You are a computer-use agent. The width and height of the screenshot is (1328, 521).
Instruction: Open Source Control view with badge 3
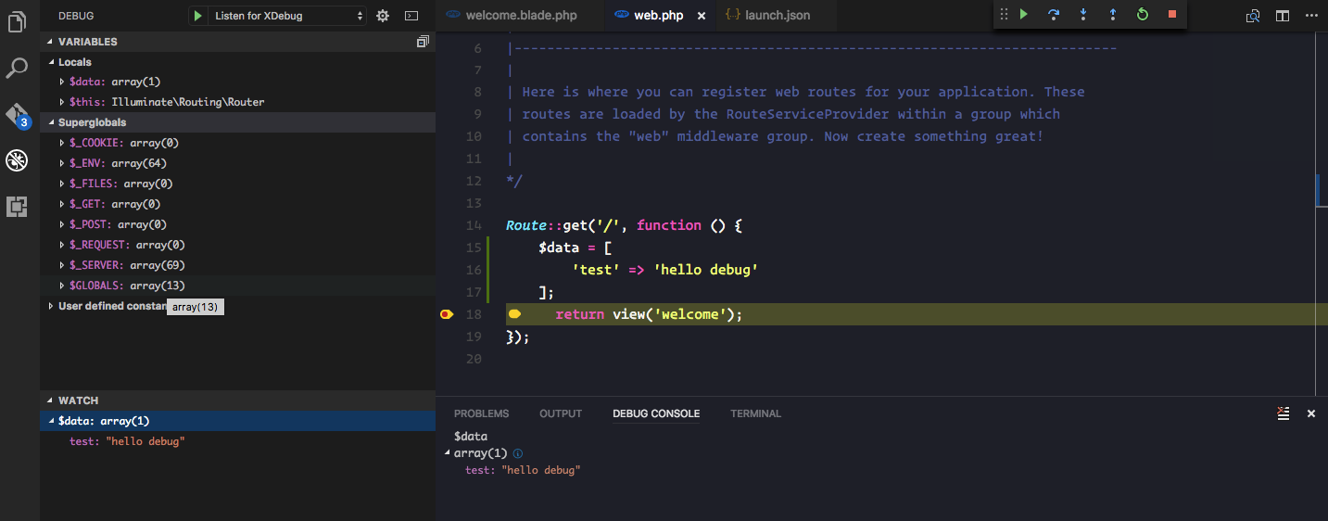[x=18, y=115]
